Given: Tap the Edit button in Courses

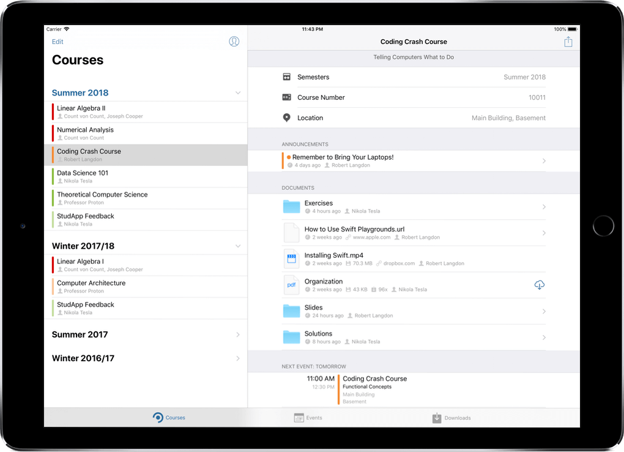Looking at the screenshot, I should coord(58,42).
